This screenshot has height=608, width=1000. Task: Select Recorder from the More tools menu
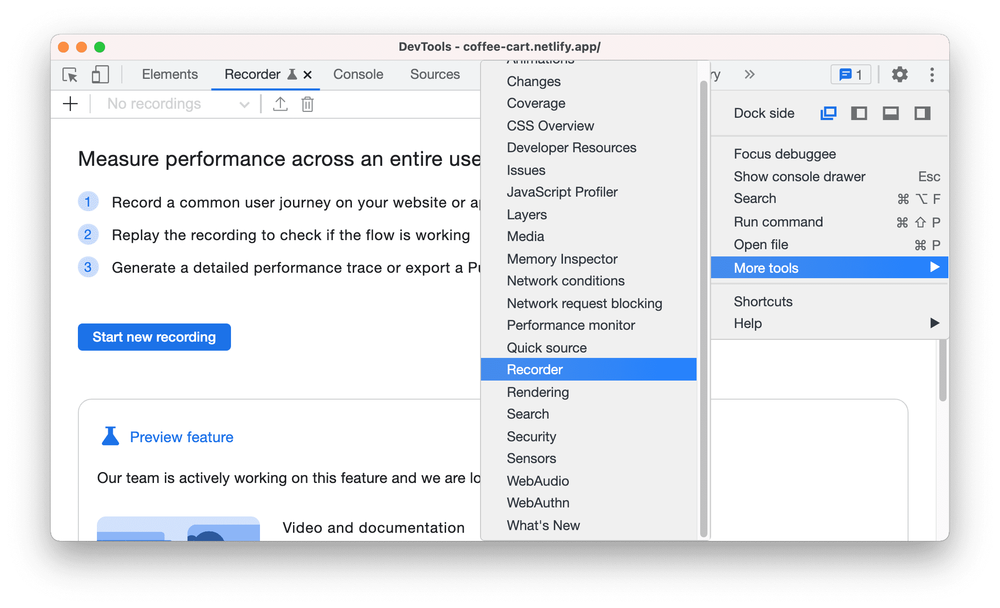coord(535,369)
